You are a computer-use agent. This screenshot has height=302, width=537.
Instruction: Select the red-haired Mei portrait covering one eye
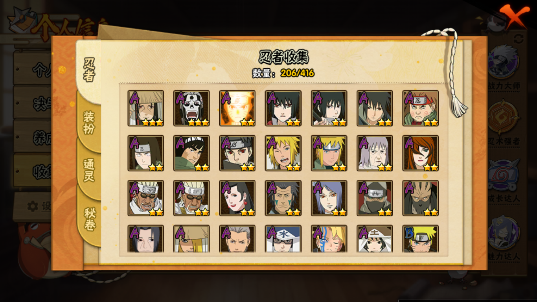420,153
